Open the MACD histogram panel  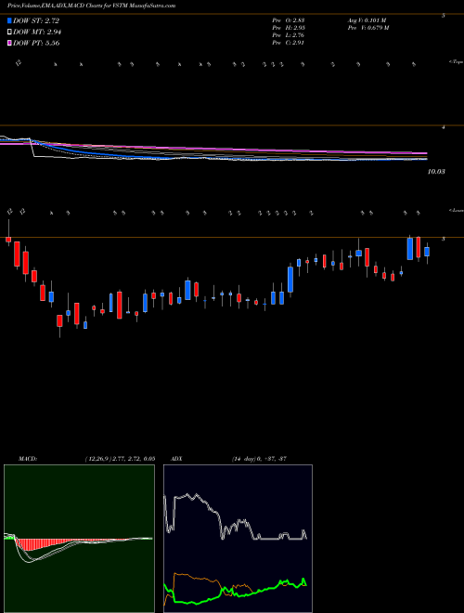click(x=79, y=539)
